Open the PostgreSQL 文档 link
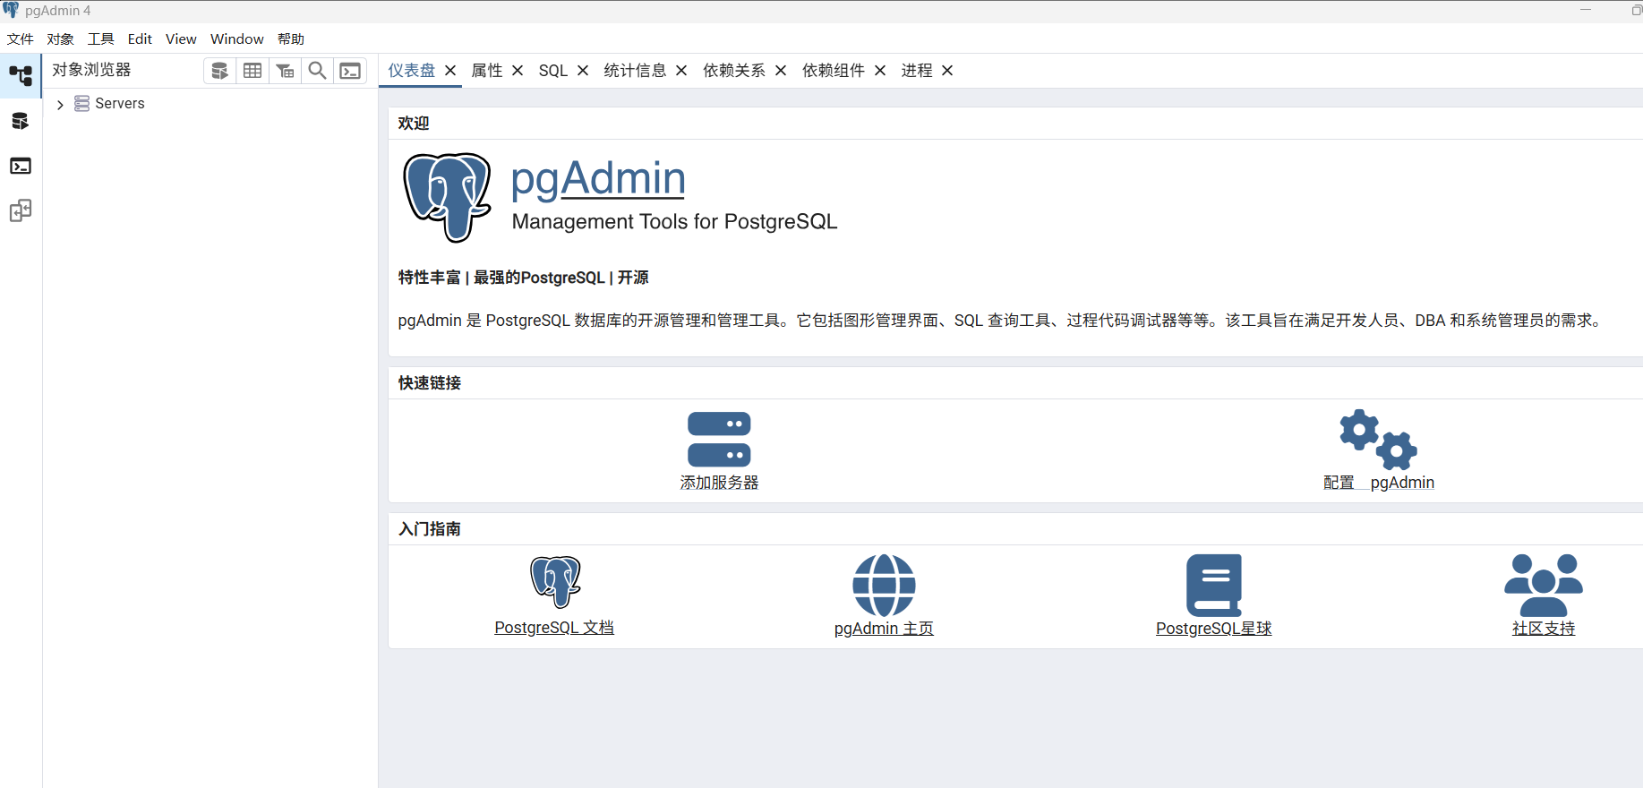Screen dimensions: 1643x788 pos(554,628)
